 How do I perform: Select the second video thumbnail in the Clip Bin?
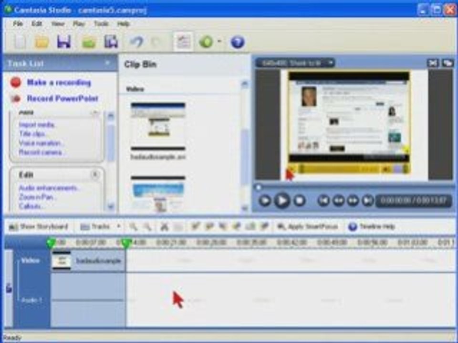point(158,194)
